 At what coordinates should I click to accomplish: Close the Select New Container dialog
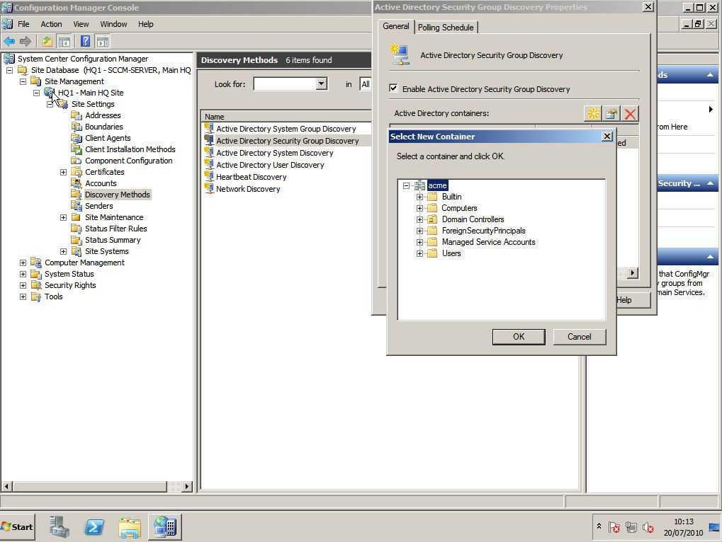click(607, 136)
